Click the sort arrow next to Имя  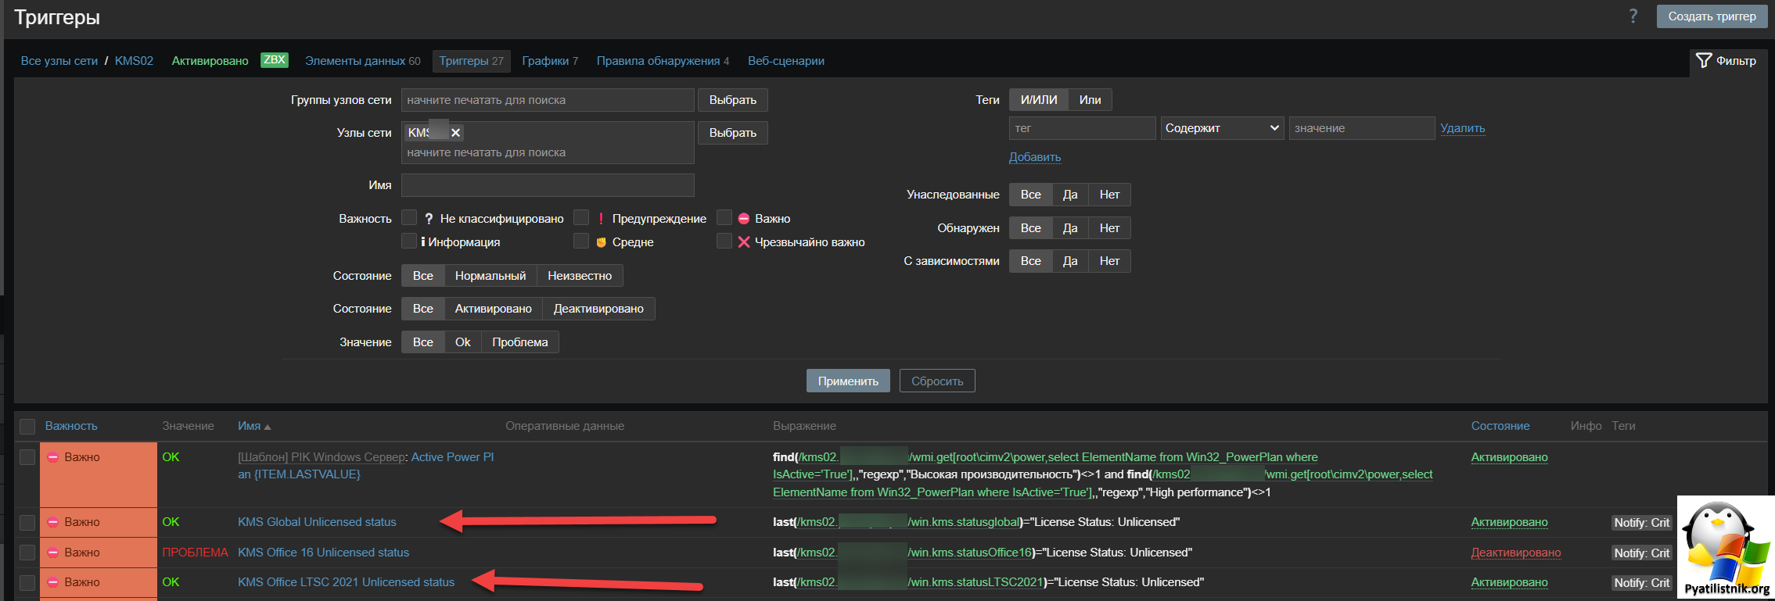268,427
